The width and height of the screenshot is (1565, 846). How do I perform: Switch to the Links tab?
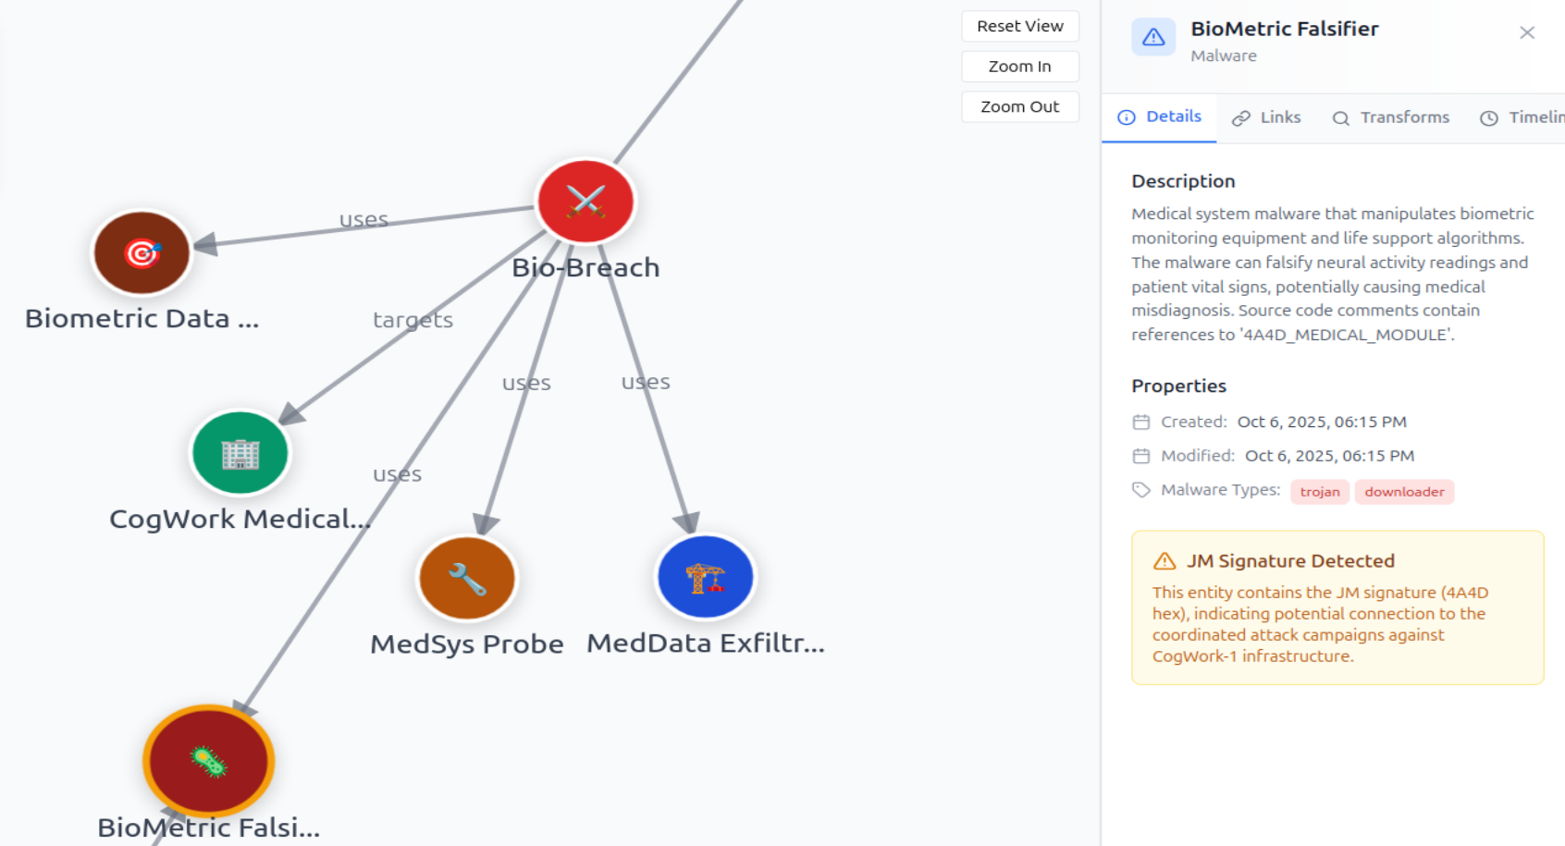coord(1266,117)
